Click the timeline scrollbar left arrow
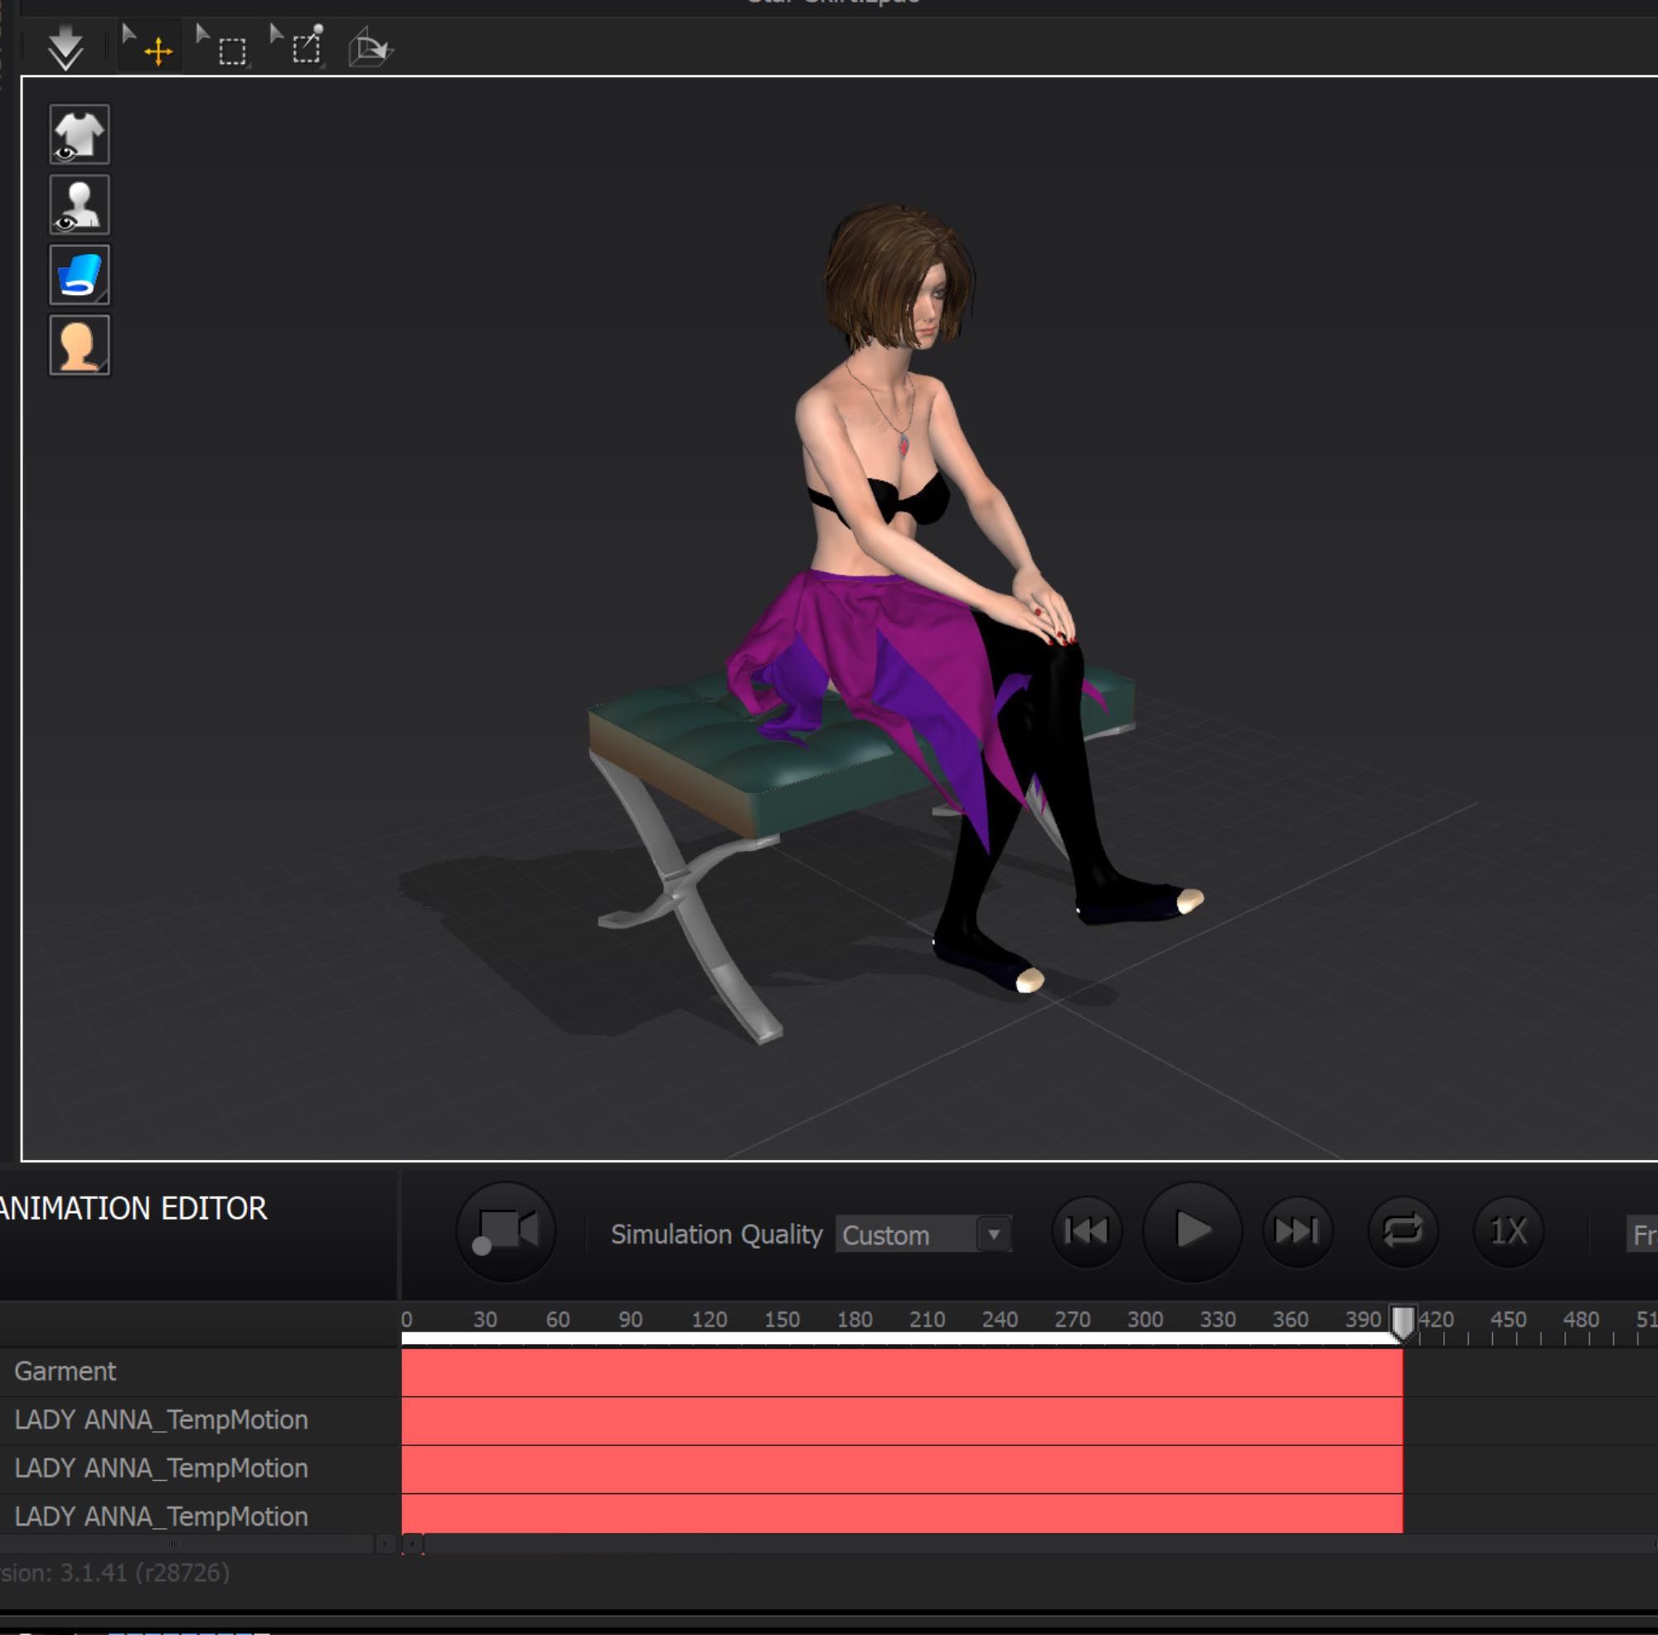This screenshot has width=1658, height=1635. click(413, 1544)
